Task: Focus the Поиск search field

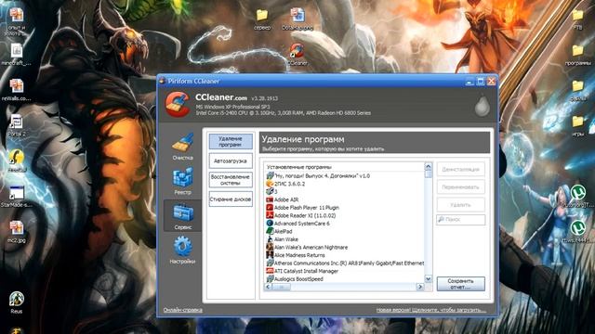Action: tap(461, 220)
